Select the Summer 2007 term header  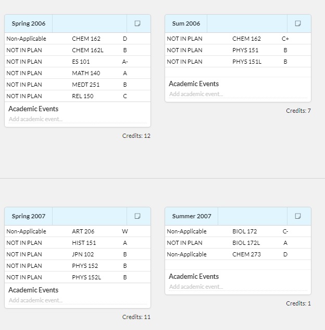[192, 216]
